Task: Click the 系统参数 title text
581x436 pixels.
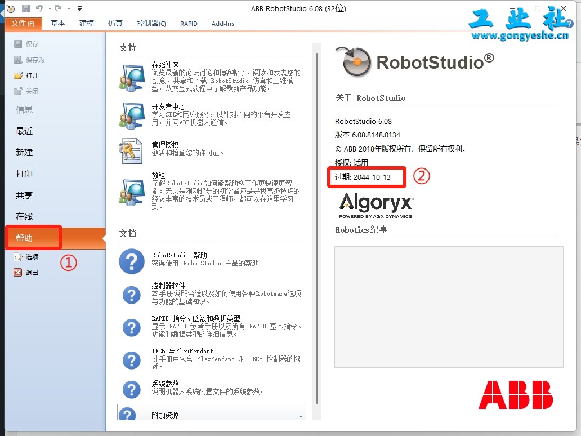Action: pyautogui.click(x=166, y=384)
